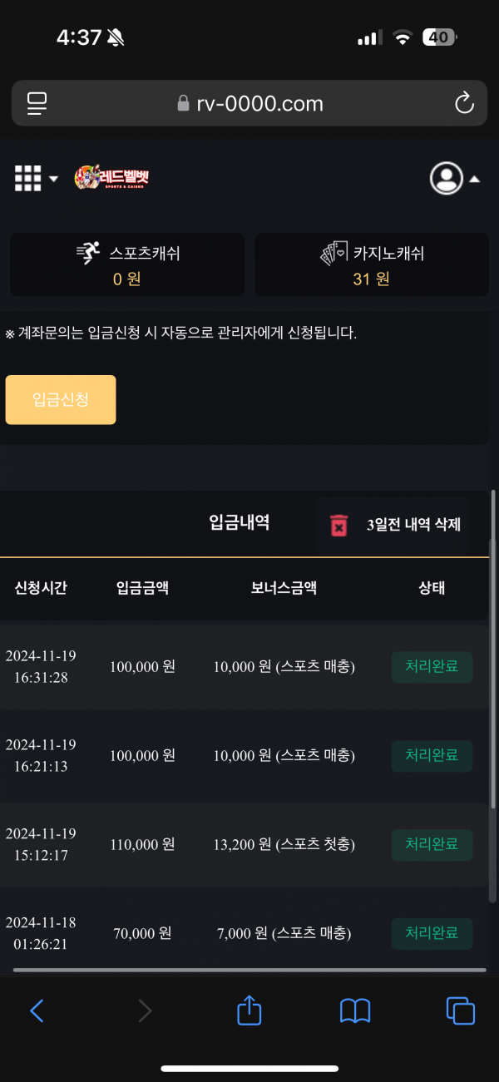This screenshot has height=1082, width=499.
Task: Tap the Safari share icon
Action: click(249, 1010)
